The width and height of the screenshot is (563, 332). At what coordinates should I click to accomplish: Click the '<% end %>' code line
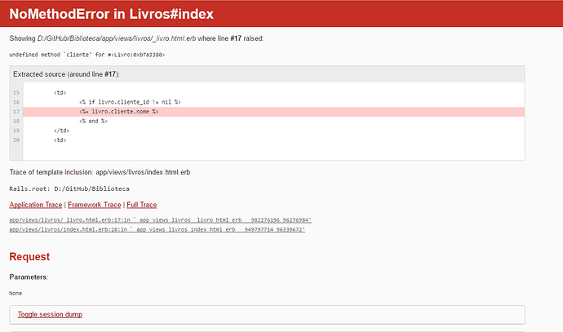pyautogui.click(x=93, y=122)
